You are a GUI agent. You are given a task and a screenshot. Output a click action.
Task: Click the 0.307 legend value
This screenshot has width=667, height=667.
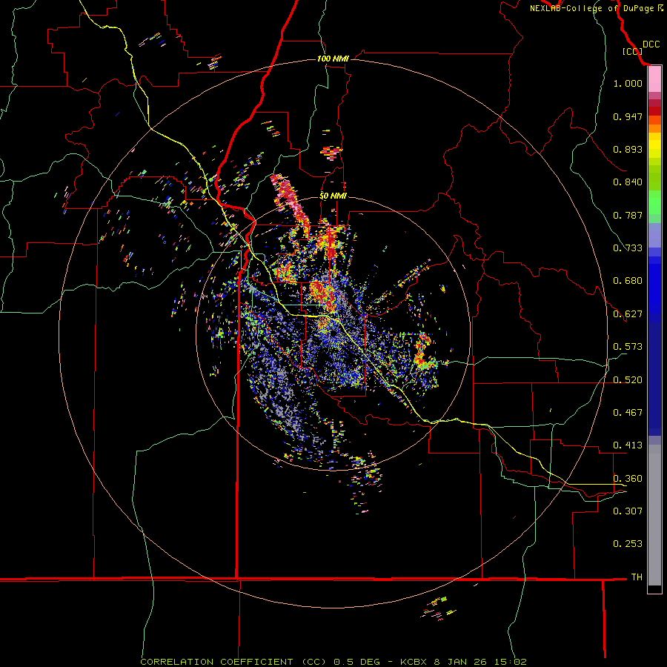[628, 511]
